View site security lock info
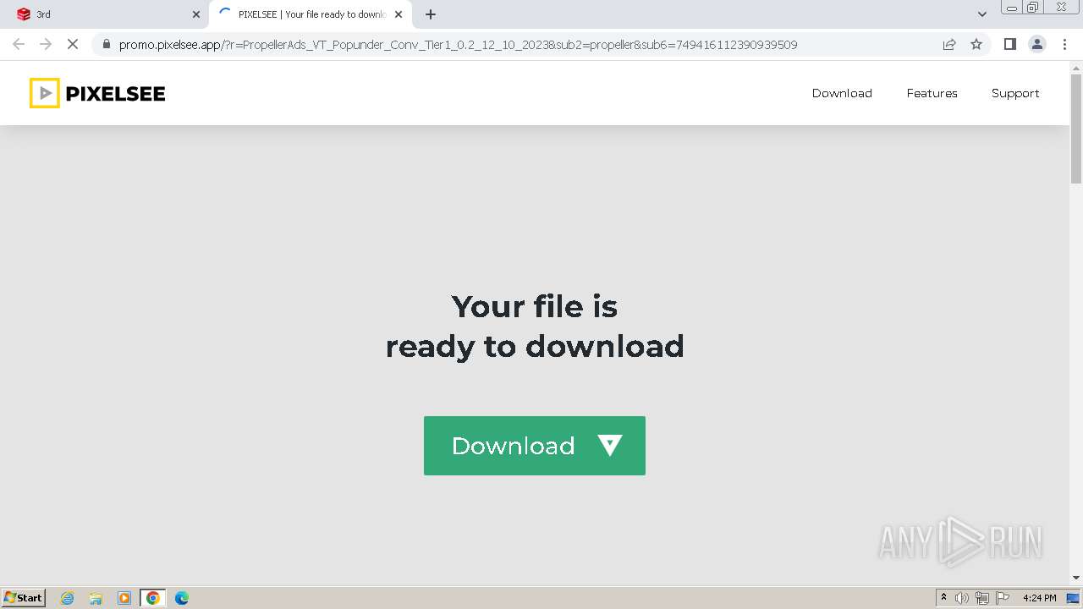 (107, 44)
